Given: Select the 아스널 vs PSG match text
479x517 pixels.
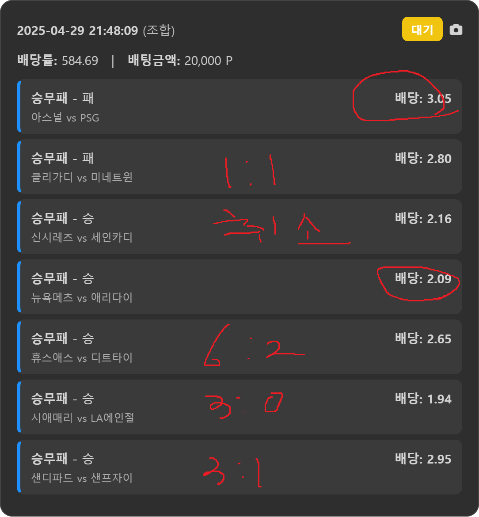Looking at the screenshot, I should pos(65,118).
